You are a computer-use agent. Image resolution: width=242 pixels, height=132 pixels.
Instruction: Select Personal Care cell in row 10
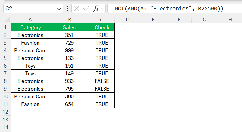pyautogui.click(x=30, y=96)
